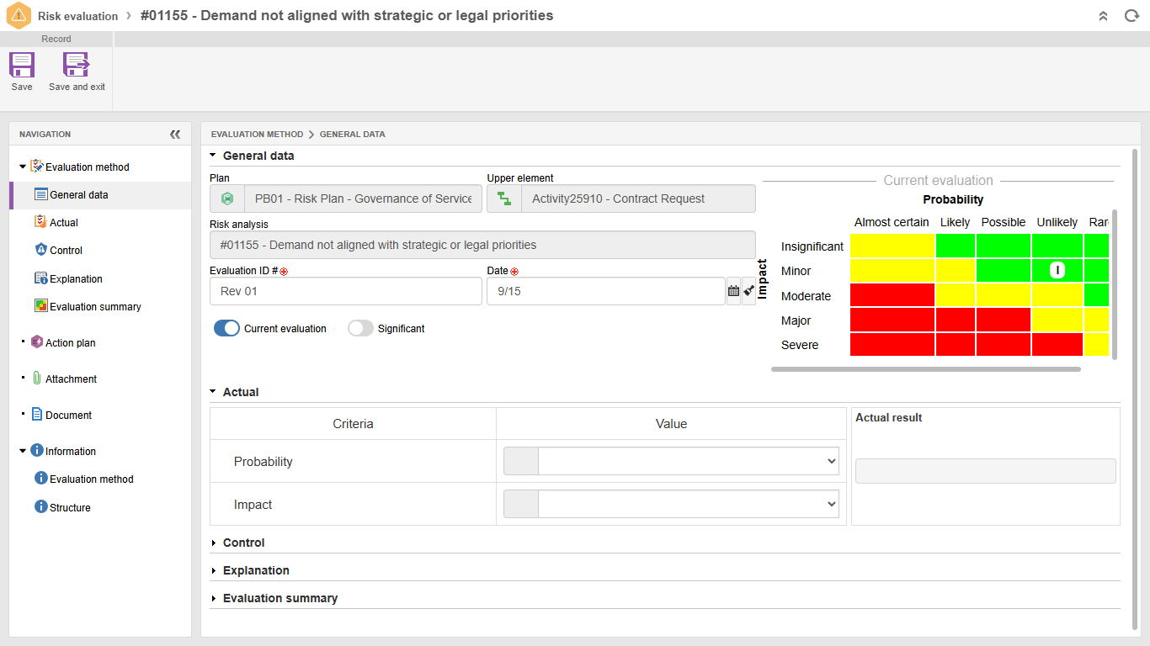Click the Save floppy disk icon

[22, 66]
